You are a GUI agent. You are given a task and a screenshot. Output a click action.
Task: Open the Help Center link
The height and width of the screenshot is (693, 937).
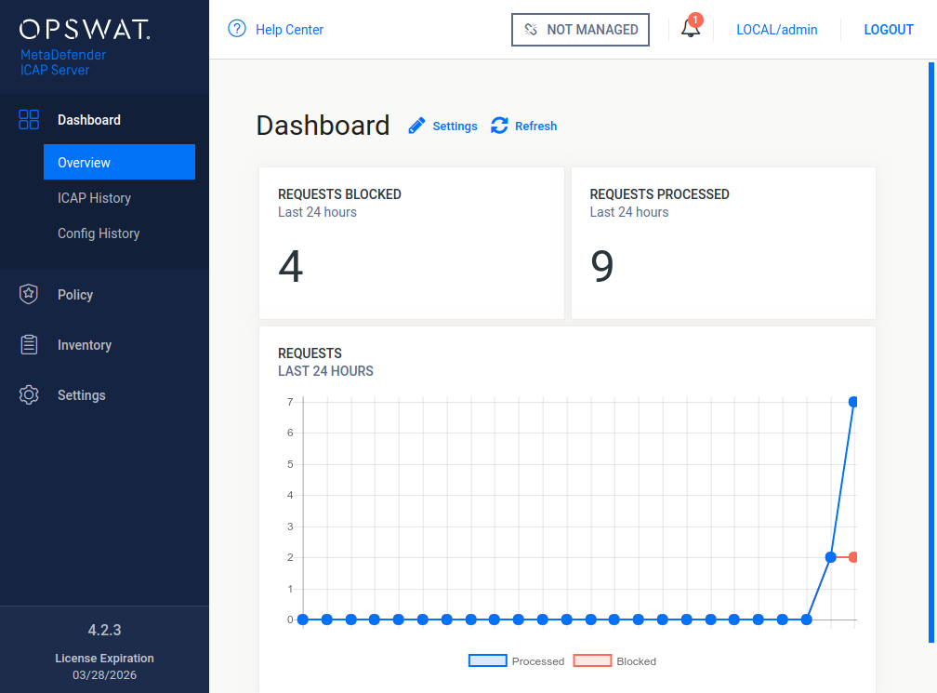(289, 29)
